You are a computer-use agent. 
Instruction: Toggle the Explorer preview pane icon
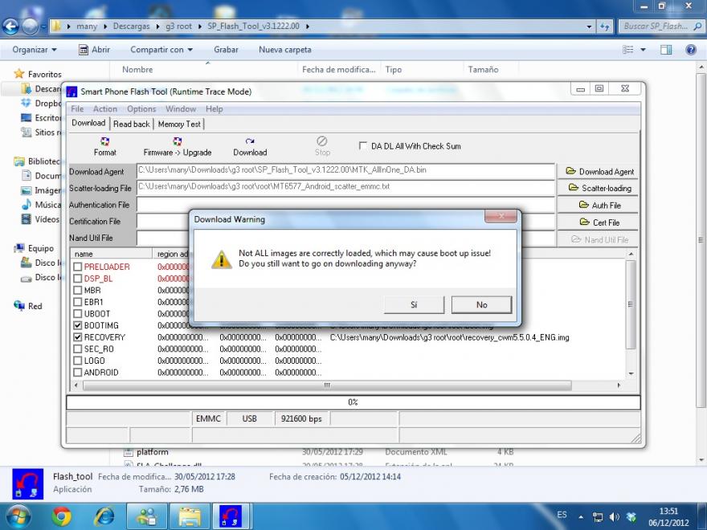click(666, 50)
